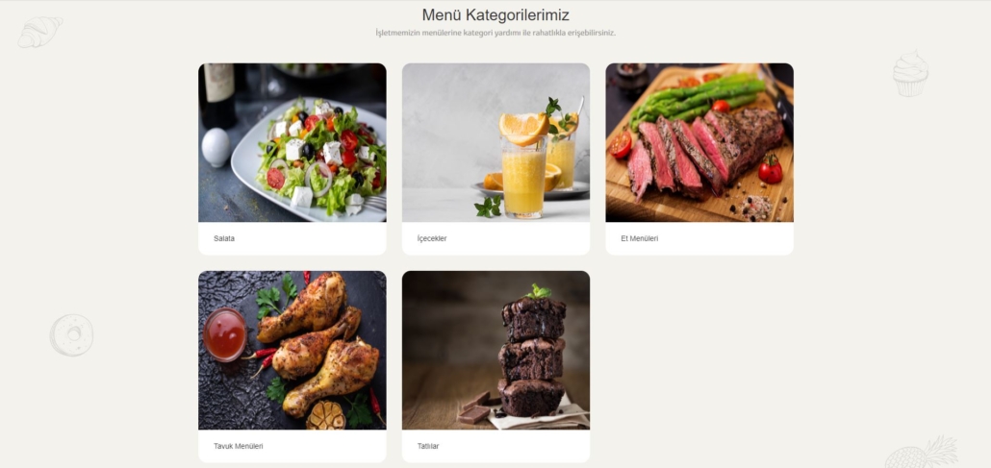Select the Salata label link
This screenshot has width=991, height=468.
[224, 238]
